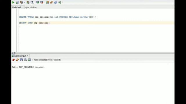Click the CREATE TABLE emp_creators line
Screen dimensions: 186x104
pos(57,17)
